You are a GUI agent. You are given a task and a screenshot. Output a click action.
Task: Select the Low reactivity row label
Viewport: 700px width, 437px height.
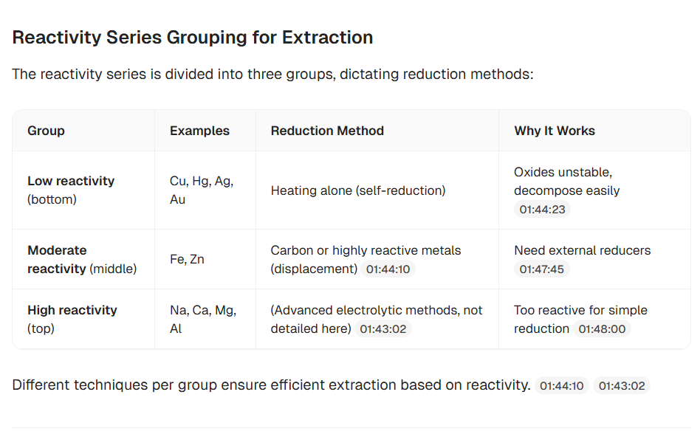click(71, 190)
